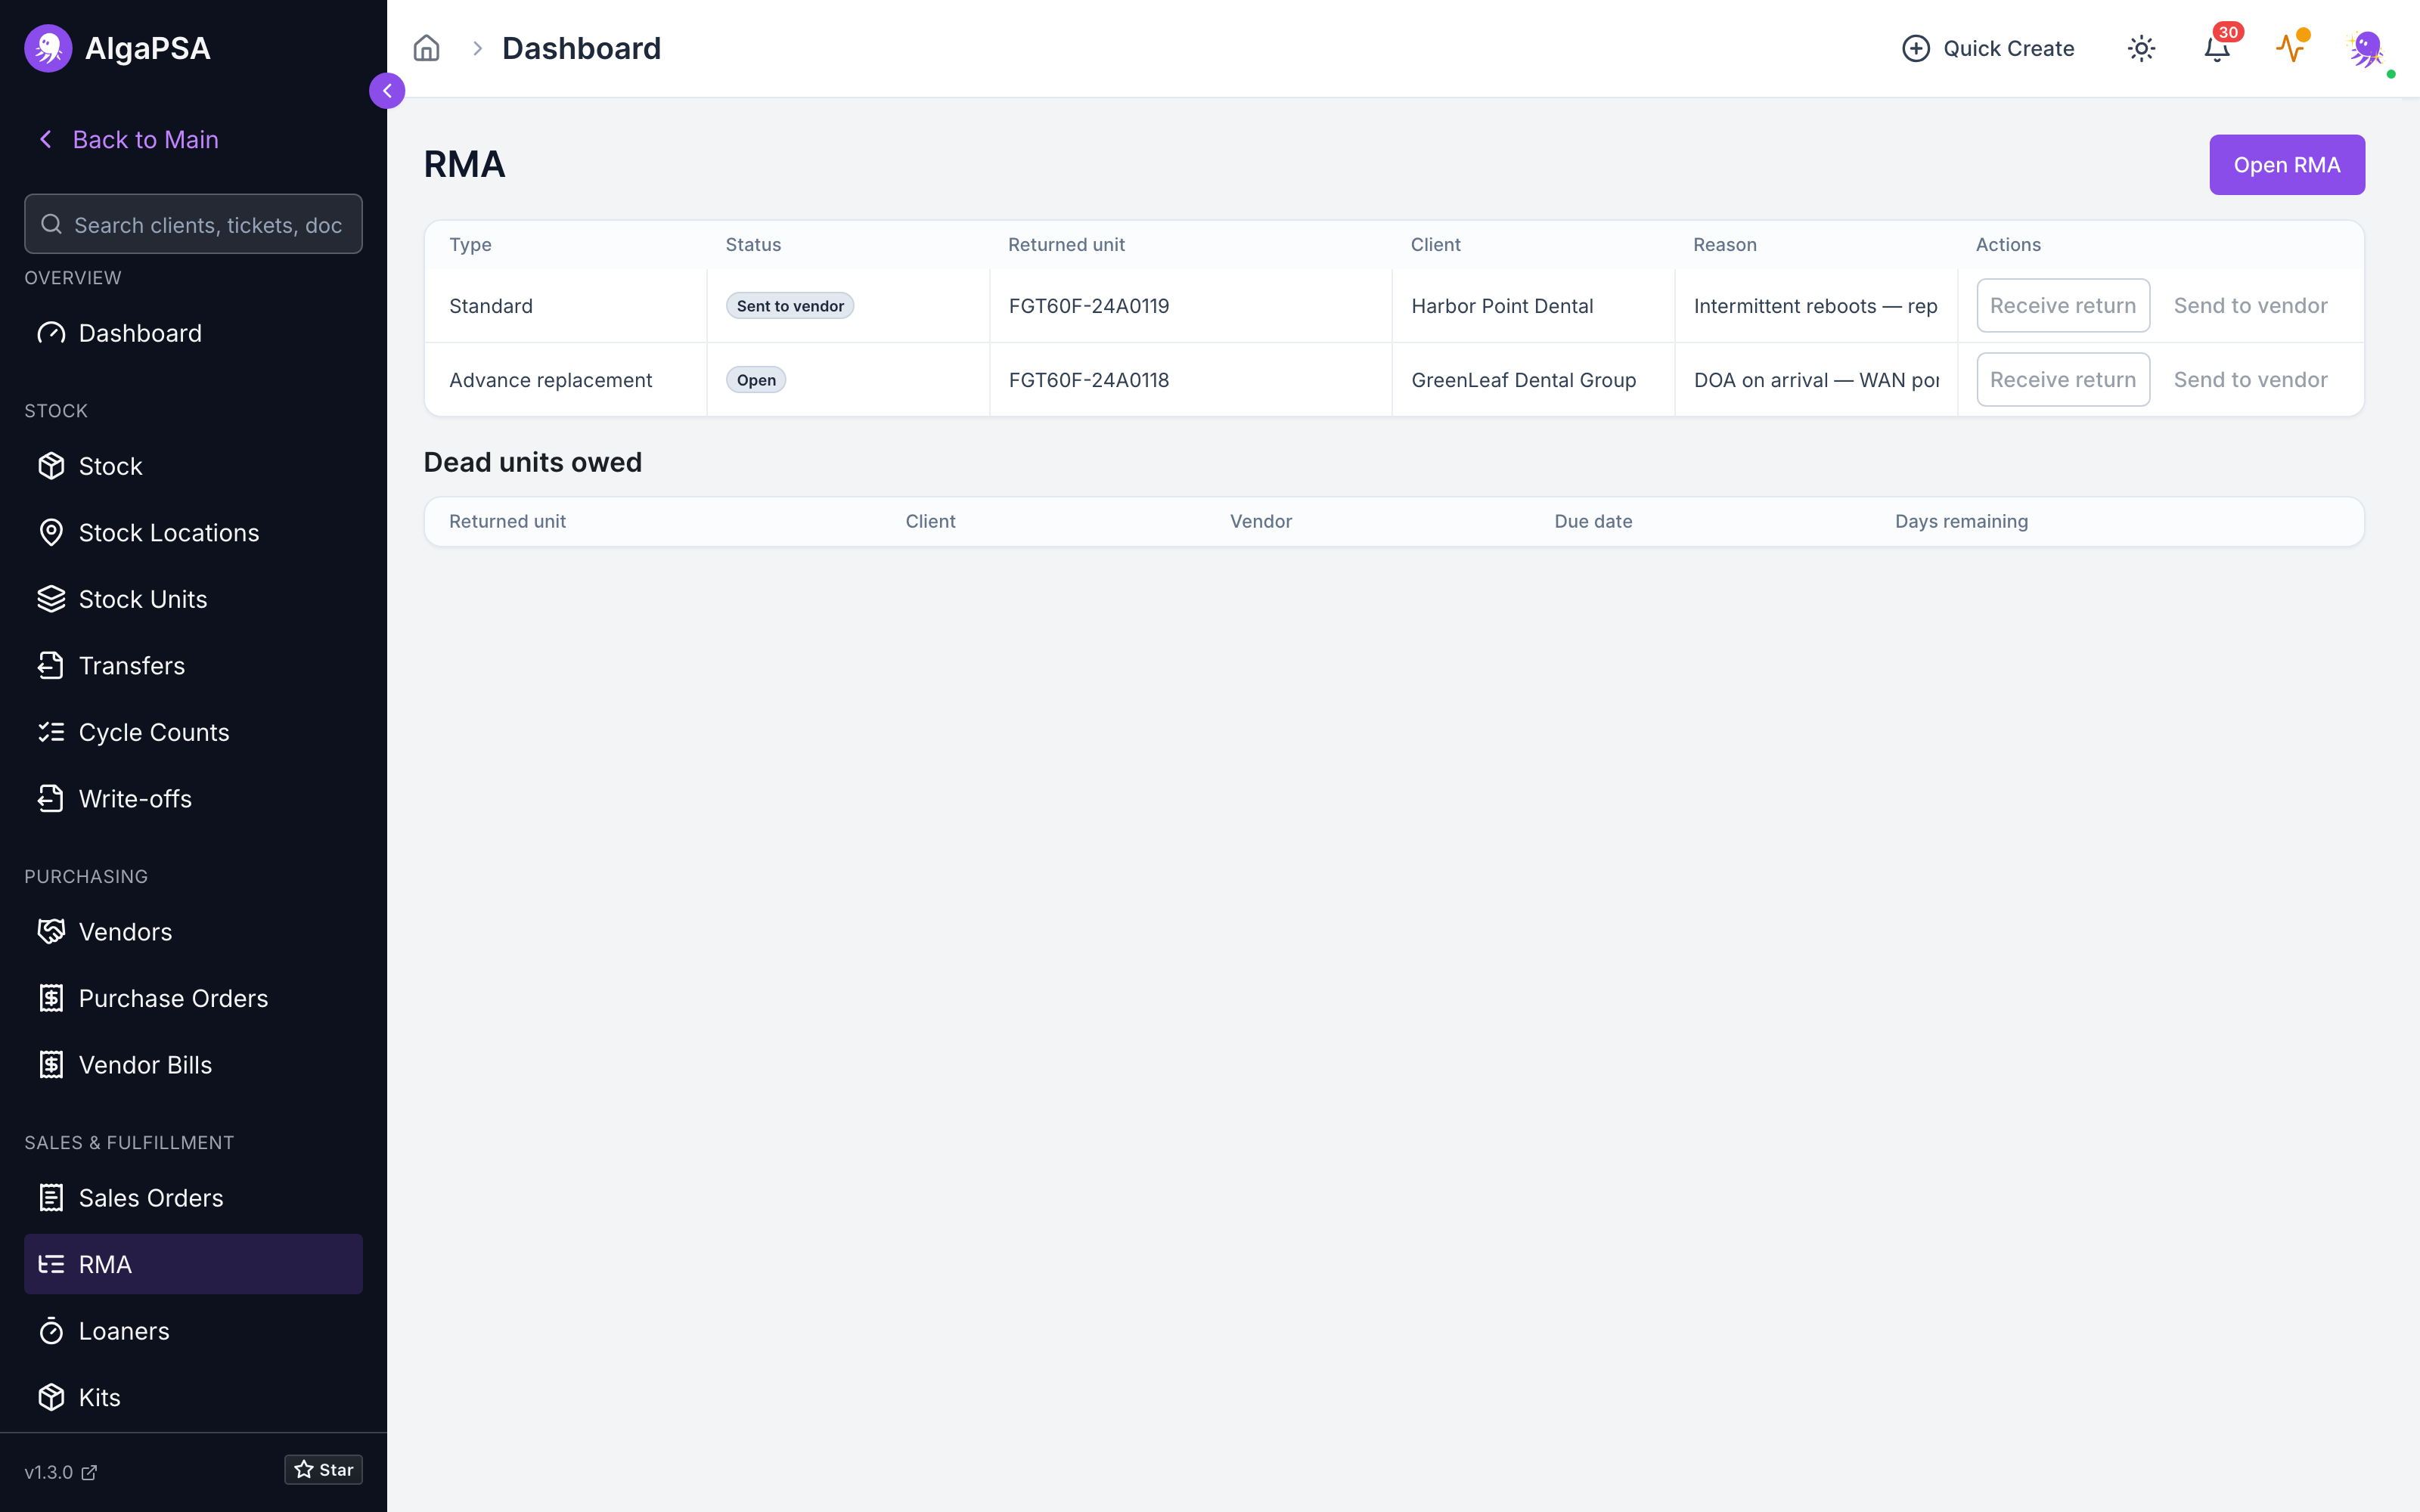The width and height of the screenshot is (2420, 1512).
Task: Click the Status column header
Action: (x=753, y=245)
